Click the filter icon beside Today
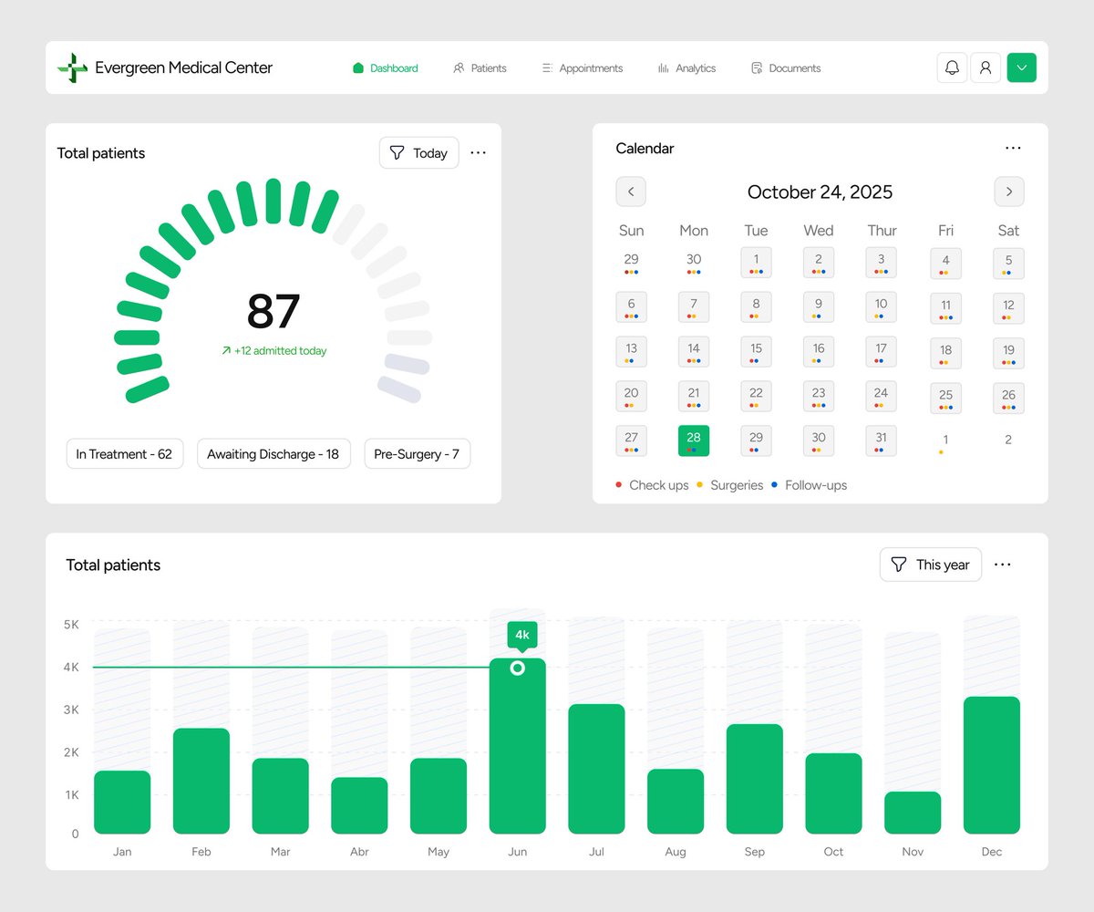Viewport: 1094px width, 912px height. point(398,152)
